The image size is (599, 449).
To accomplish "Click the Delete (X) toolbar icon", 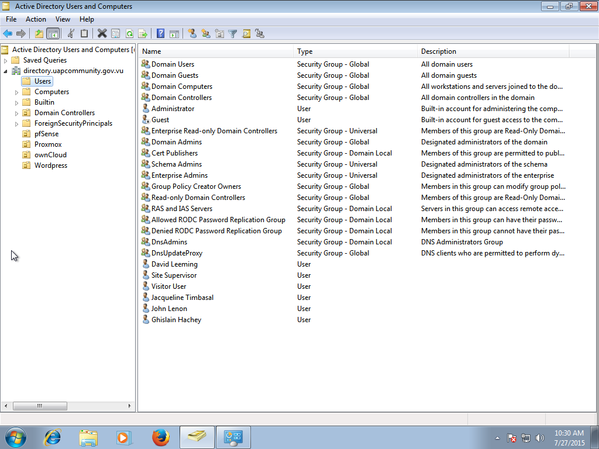I will 102,34.
